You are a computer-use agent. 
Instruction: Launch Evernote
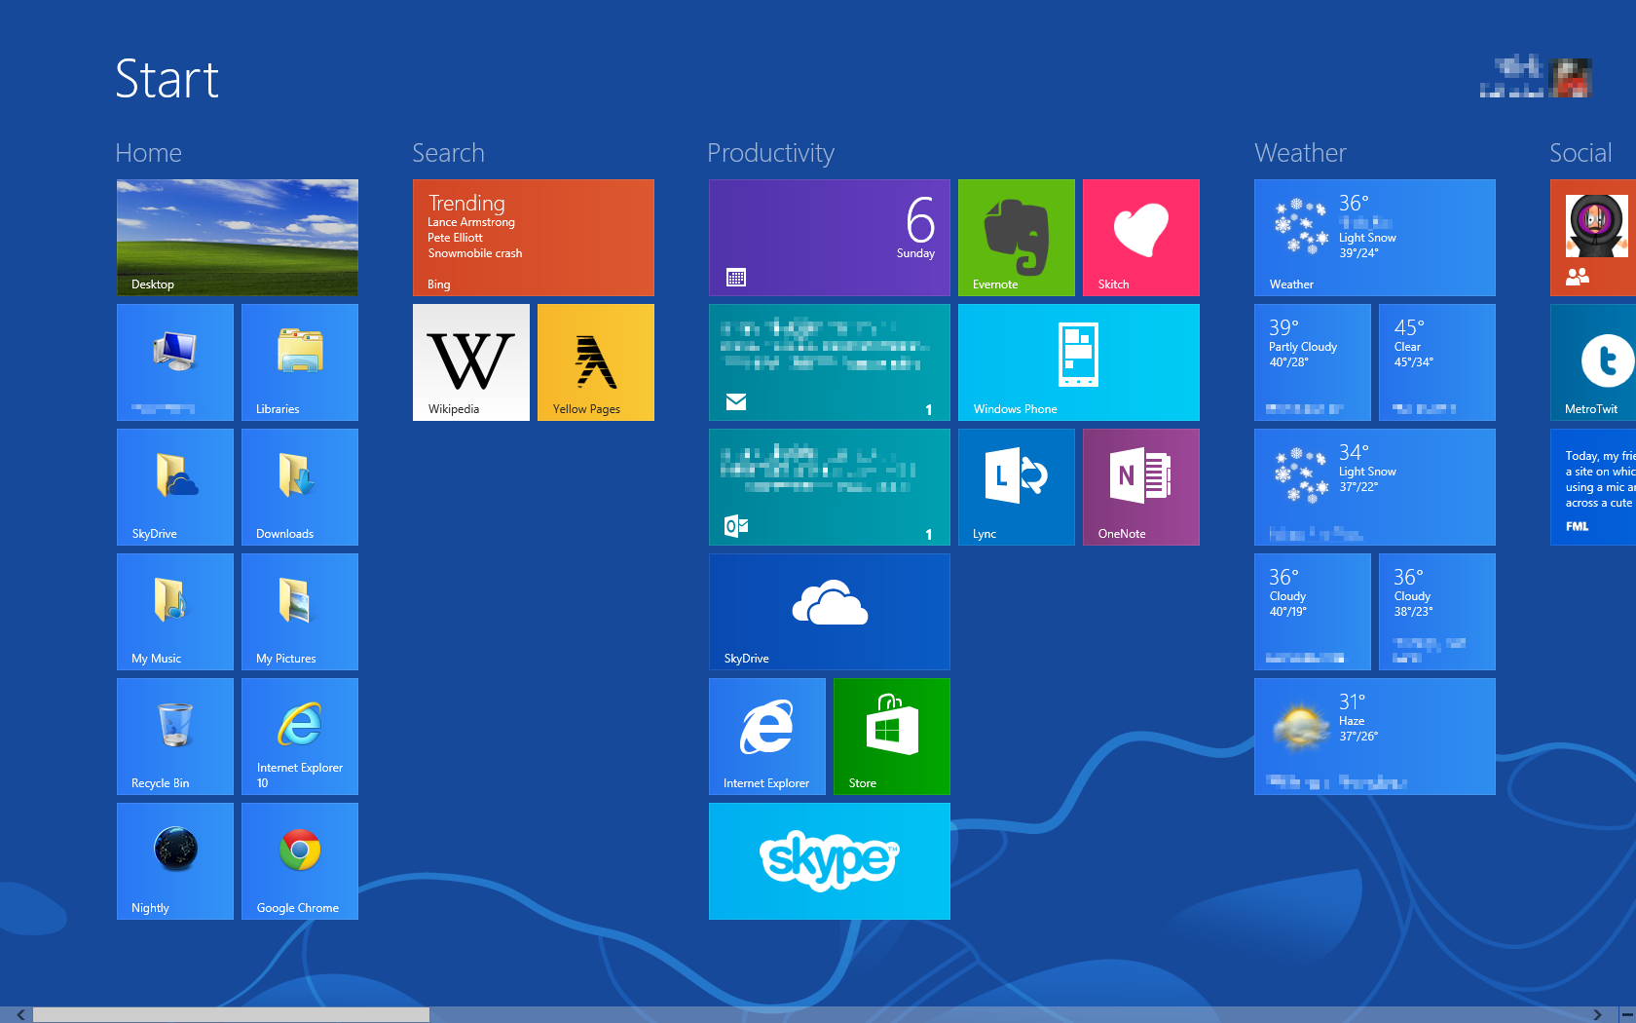[x=1017, y=238]
